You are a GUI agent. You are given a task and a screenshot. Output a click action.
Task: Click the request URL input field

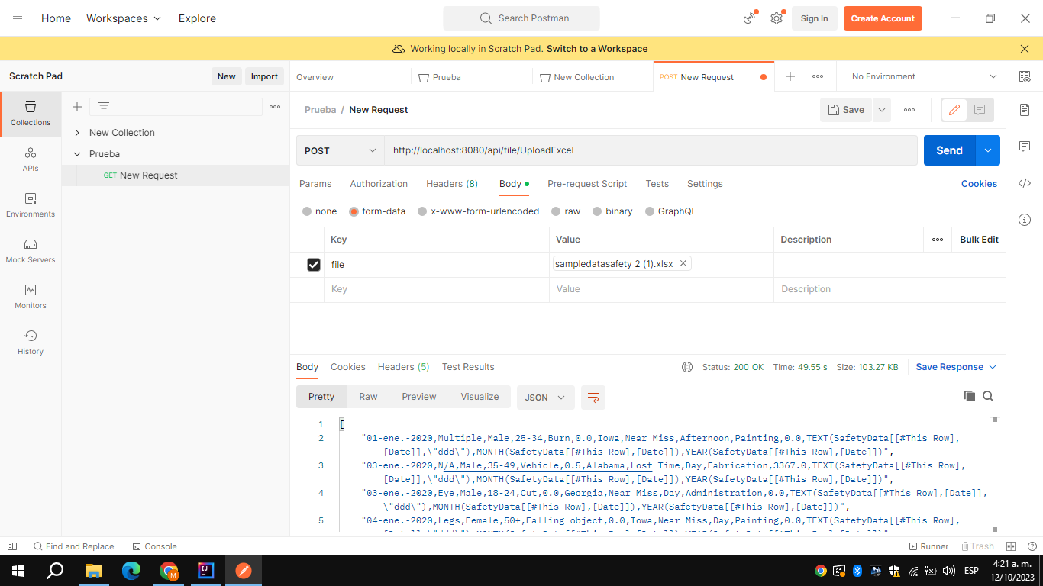click(x=651, y=150)
